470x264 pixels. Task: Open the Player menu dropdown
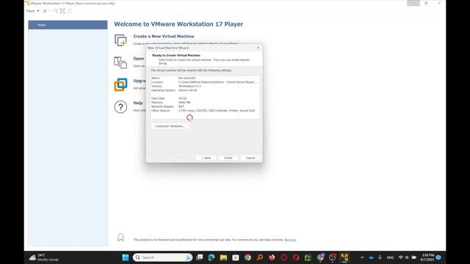[x=32, y=11]
